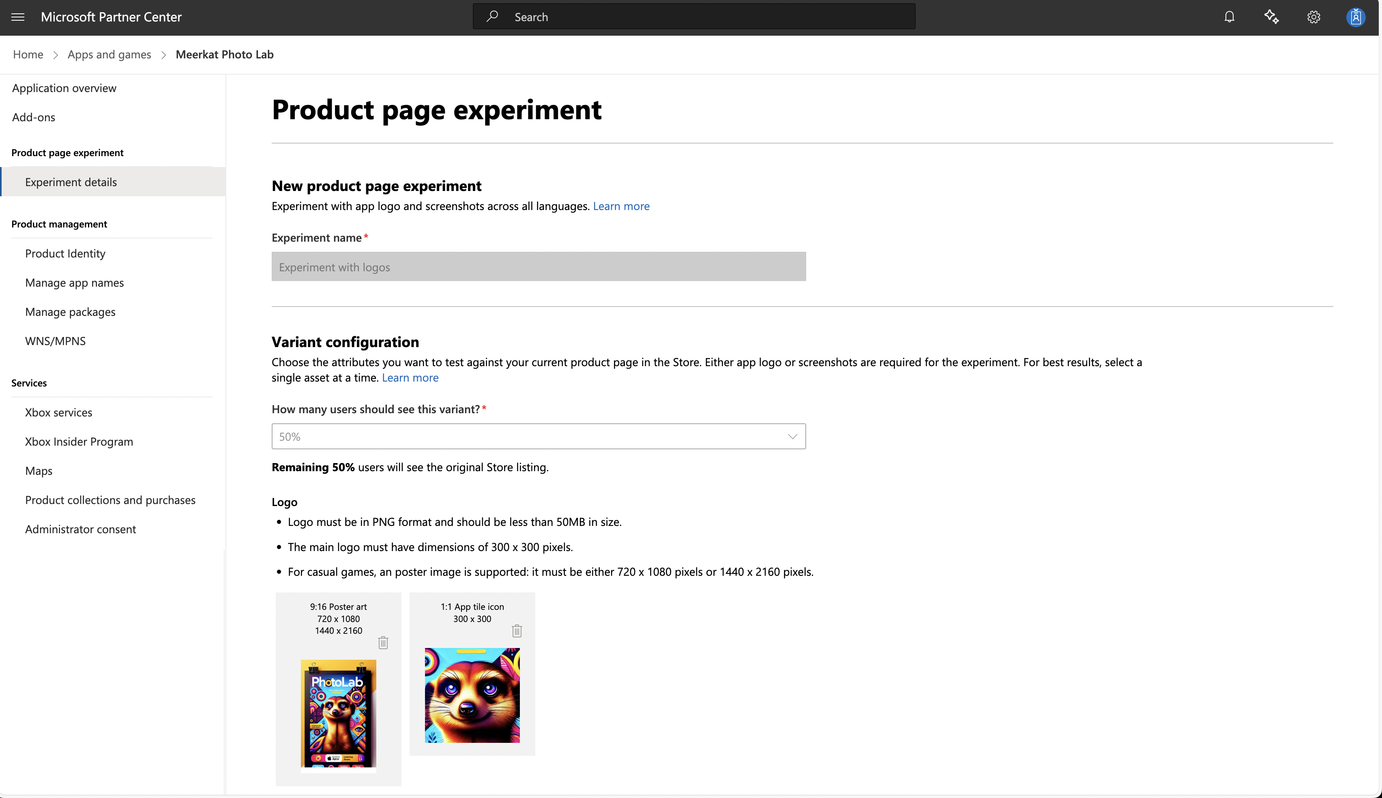Select Experiment details in sidebar
The image size is (1382, 798).
[71, 182]
